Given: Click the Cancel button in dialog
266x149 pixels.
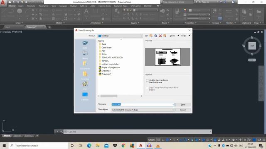Looking at the screenshot, I should click(183, 110).
